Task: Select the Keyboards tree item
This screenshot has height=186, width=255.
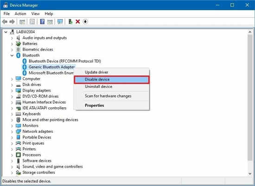Action: click(x=32, y=114)
